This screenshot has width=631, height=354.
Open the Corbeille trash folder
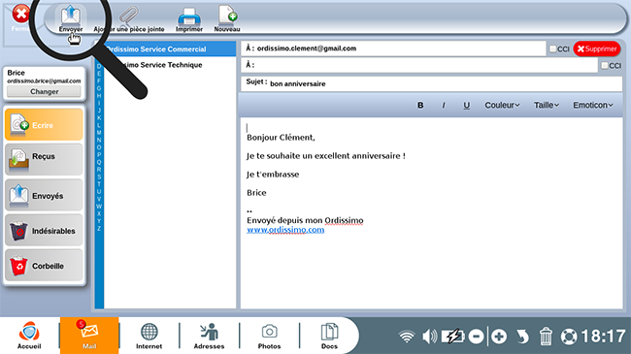click(x=44, y=266)
